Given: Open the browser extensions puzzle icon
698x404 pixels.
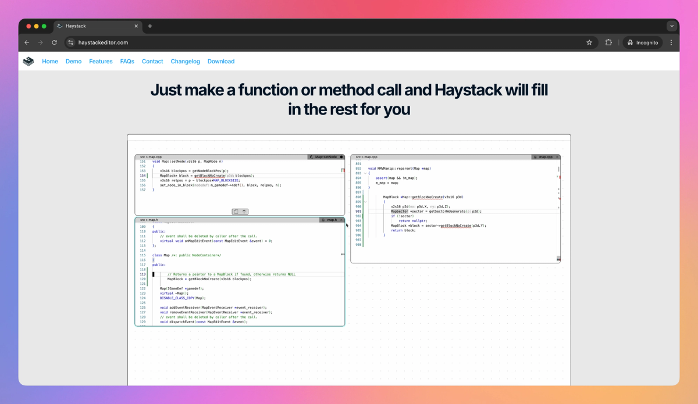Looking at the screenshot, I should (608, 42).
